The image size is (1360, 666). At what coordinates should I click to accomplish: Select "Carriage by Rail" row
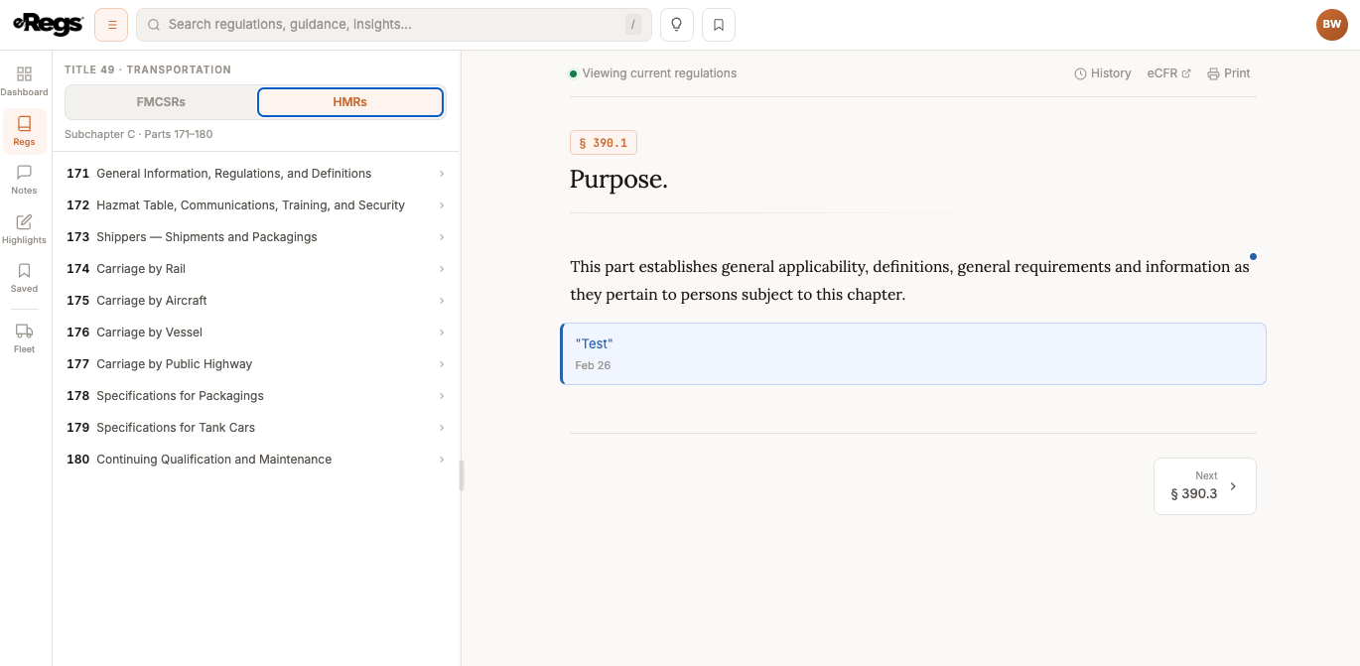coord(256,269)
